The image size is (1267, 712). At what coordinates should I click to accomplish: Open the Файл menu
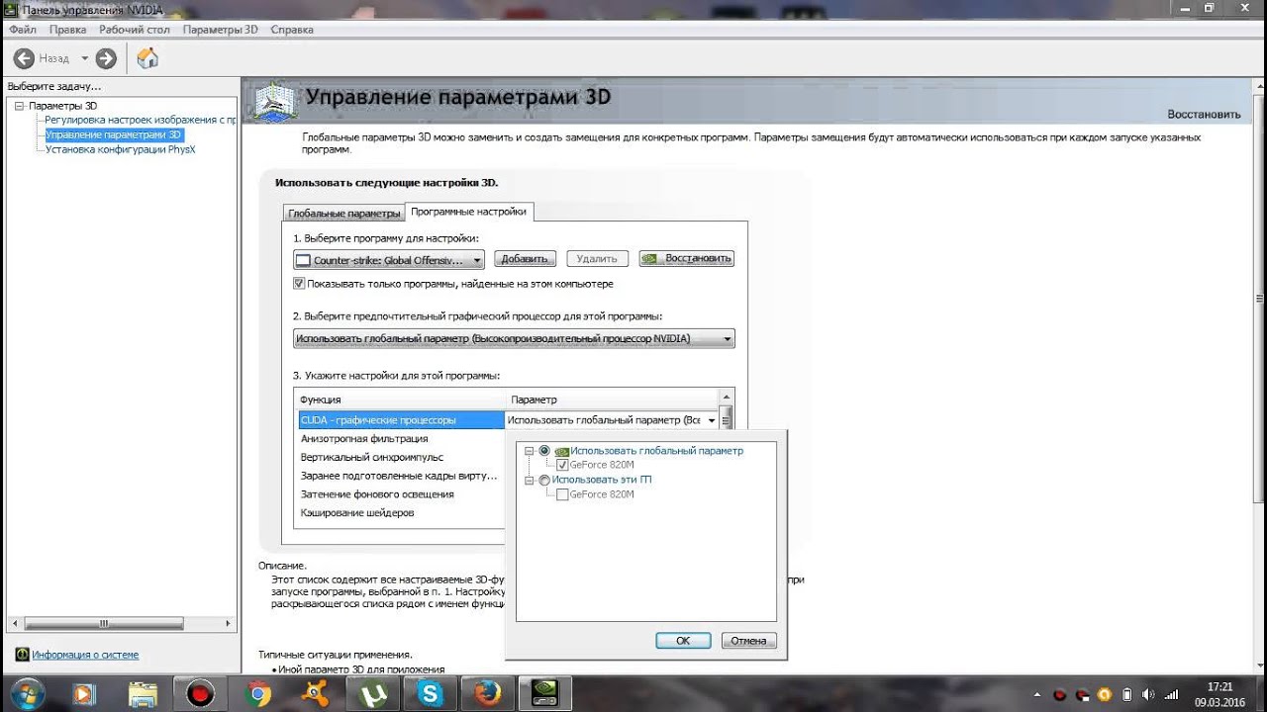[23, 30]
